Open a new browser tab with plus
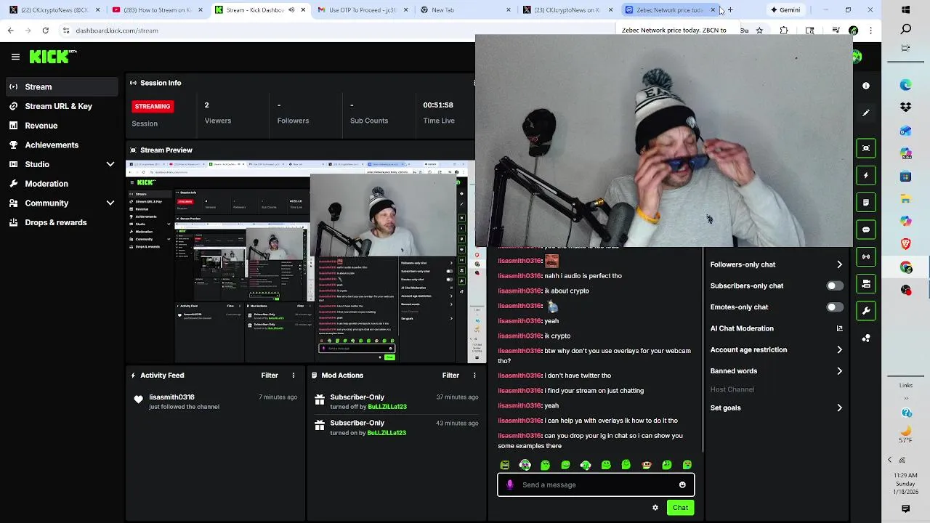 (730, 10)
